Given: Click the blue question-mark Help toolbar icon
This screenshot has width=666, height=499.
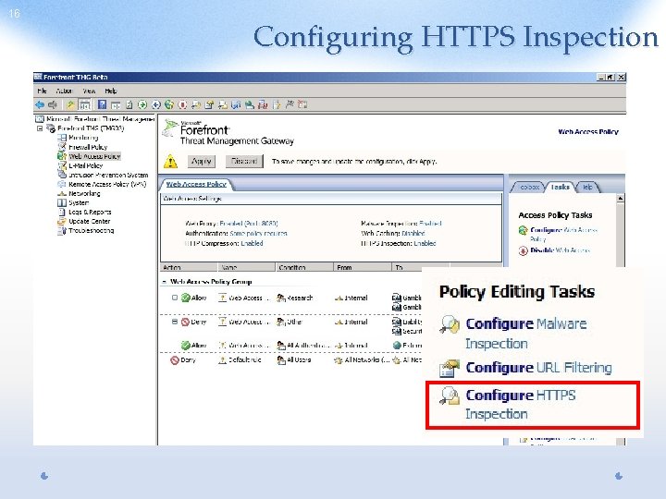Looking at the screenshot, I should 102,104.
